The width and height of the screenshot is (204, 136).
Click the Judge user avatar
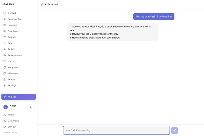point(6,107)
